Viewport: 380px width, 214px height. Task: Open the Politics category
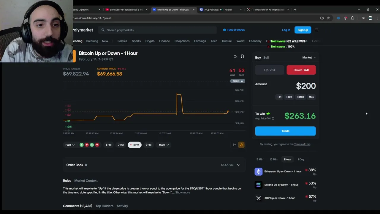pos(122,41)
